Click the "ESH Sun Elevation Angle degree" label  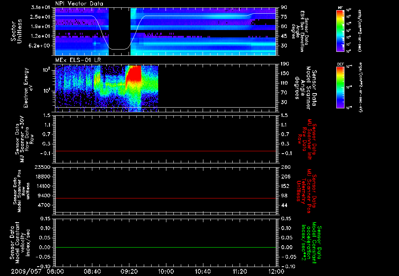pyautogui.click(x=300, y=31)
